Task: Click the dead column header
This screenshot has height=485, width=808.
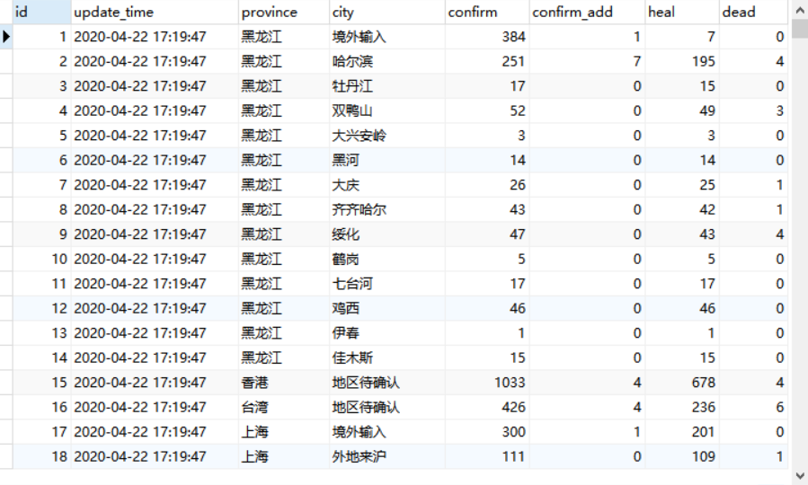Action: (x=753, y=12)
